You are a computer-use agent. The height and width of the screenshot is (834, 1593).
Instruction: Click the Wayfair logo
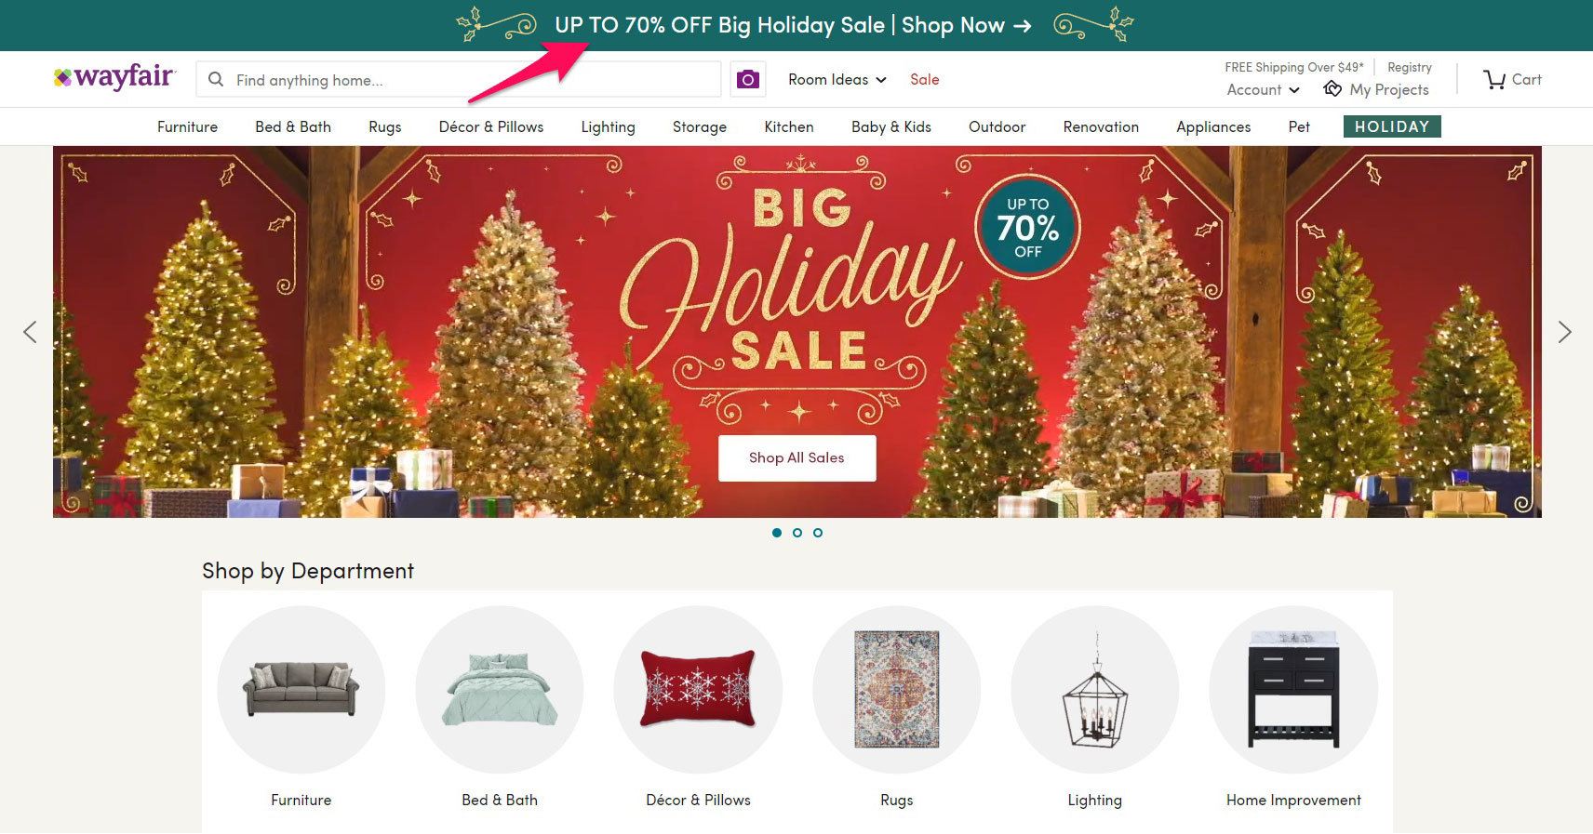[x=114, y=76]
